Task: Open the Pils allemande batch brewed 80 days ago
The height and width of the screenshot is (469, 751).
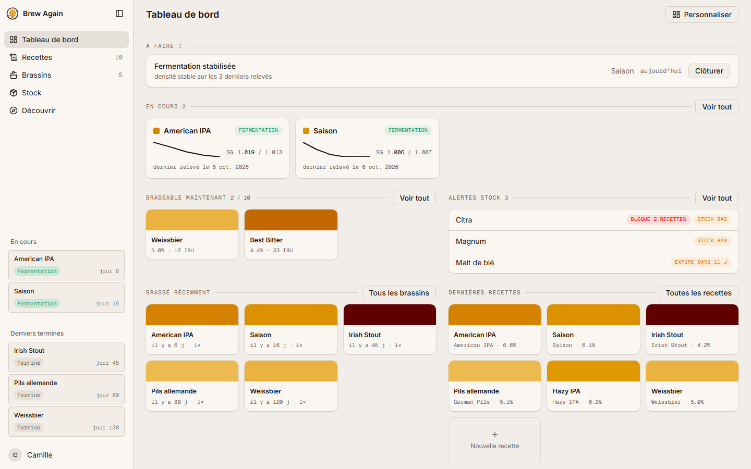Action: click(192, 386)
